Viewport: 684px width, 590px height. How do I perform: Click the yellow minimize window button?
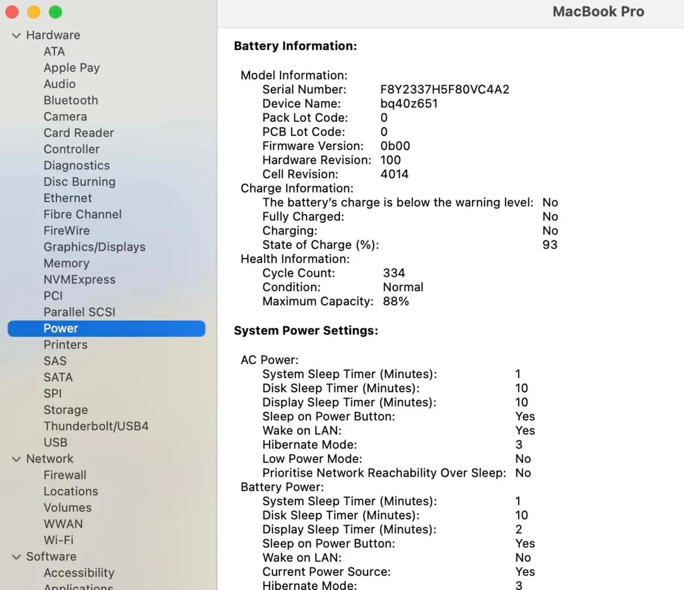tap(34, 12)
